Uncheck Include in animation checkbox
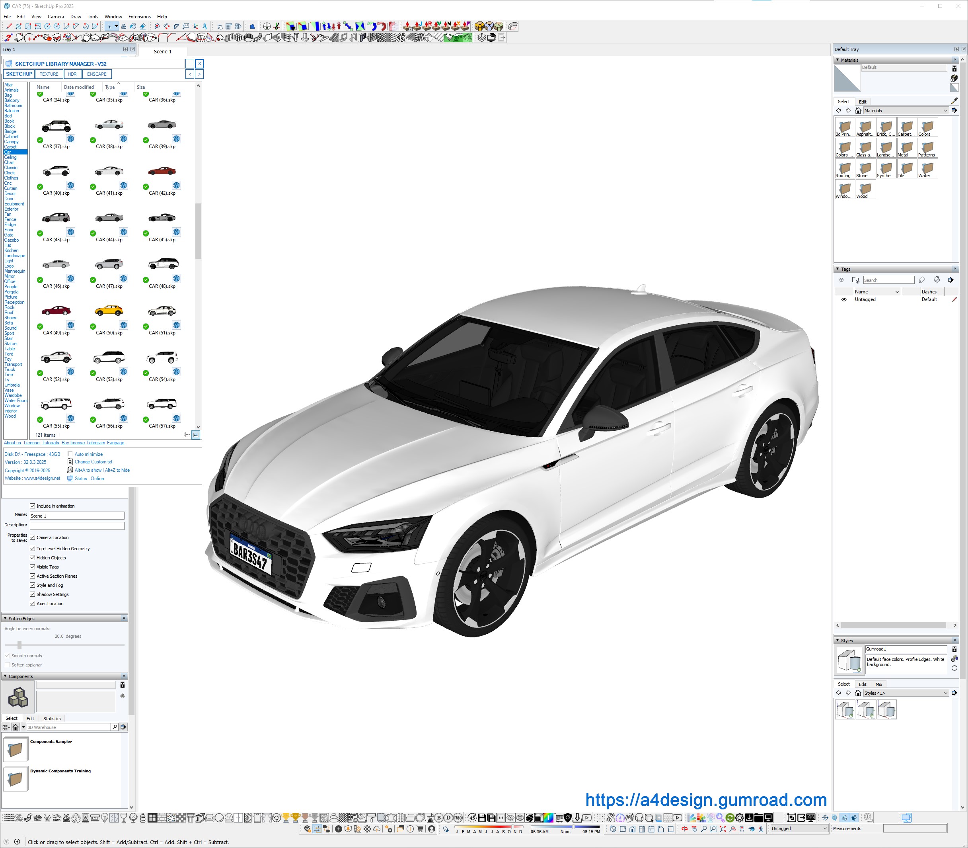968x848 pixels. point(33,506)
